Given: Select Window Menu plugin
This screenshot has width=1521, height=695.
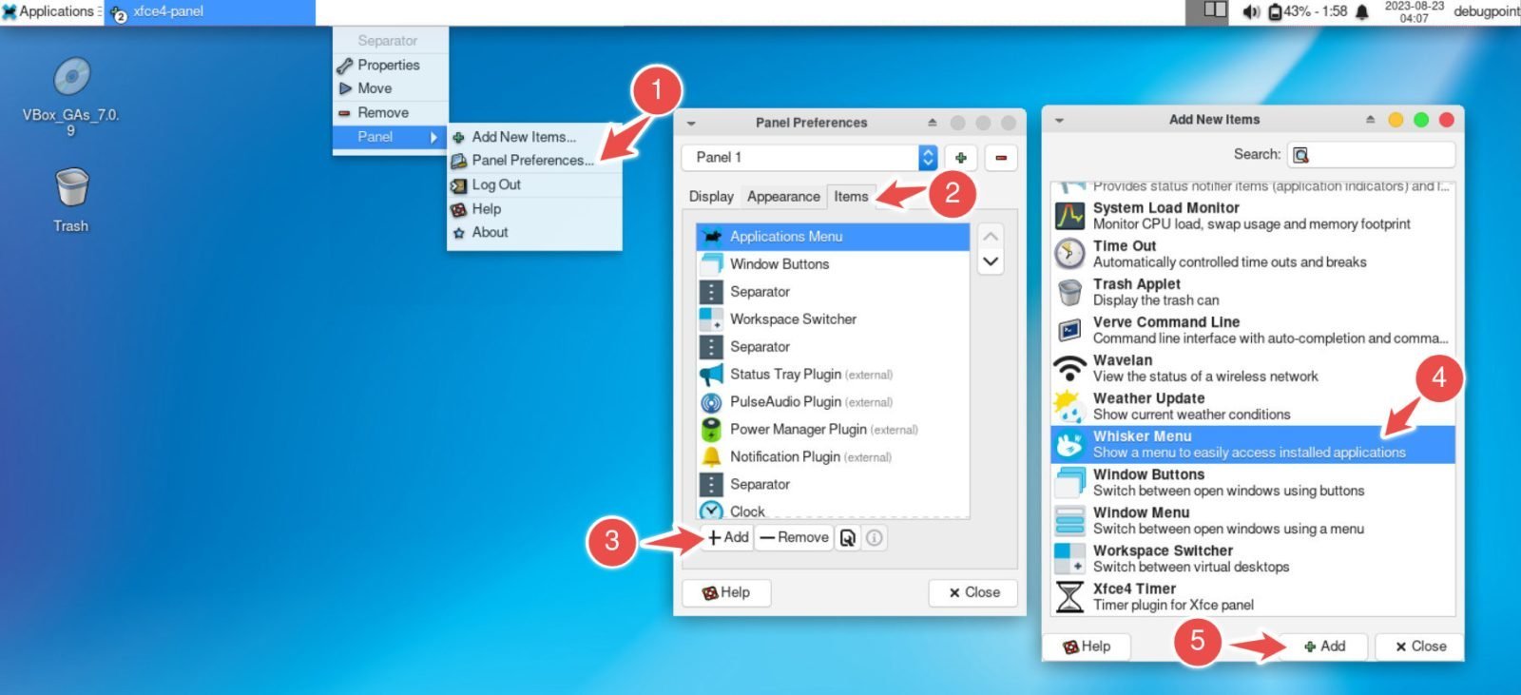Looking at the screenshot, I should click(x=1253, y=520).
